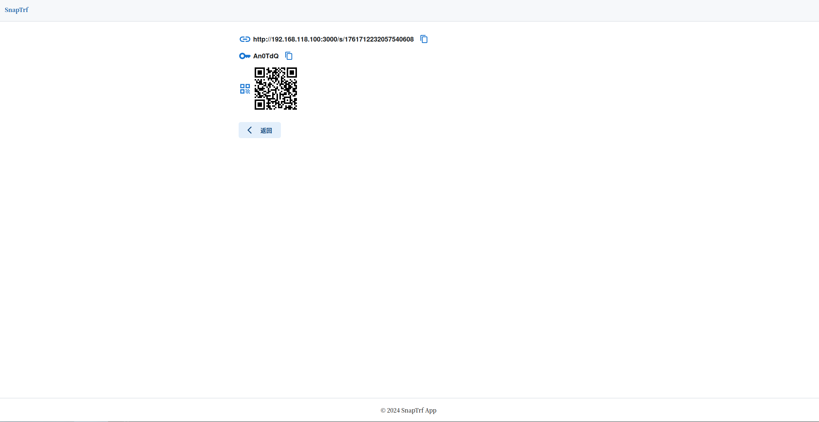Click the footer text © 2024 SnapTrf App

408,410
